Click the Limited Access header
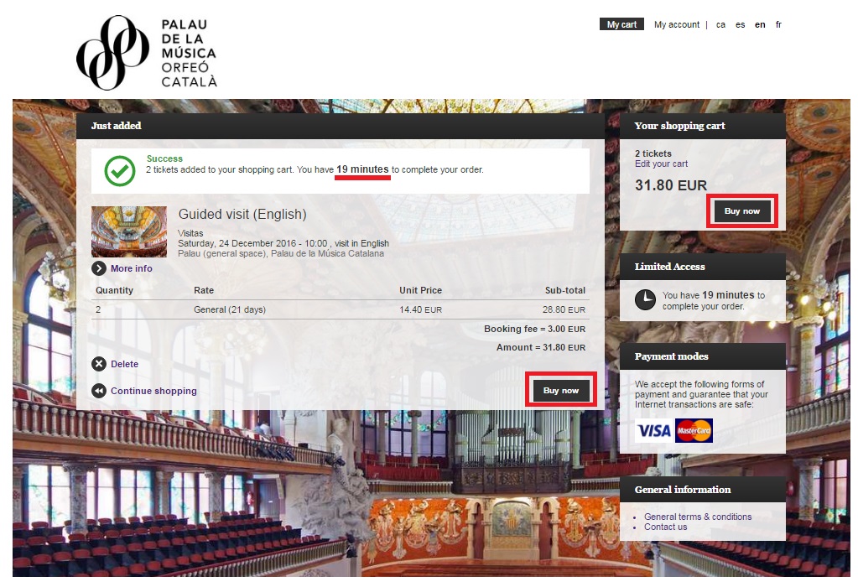 tap(703, 267)
